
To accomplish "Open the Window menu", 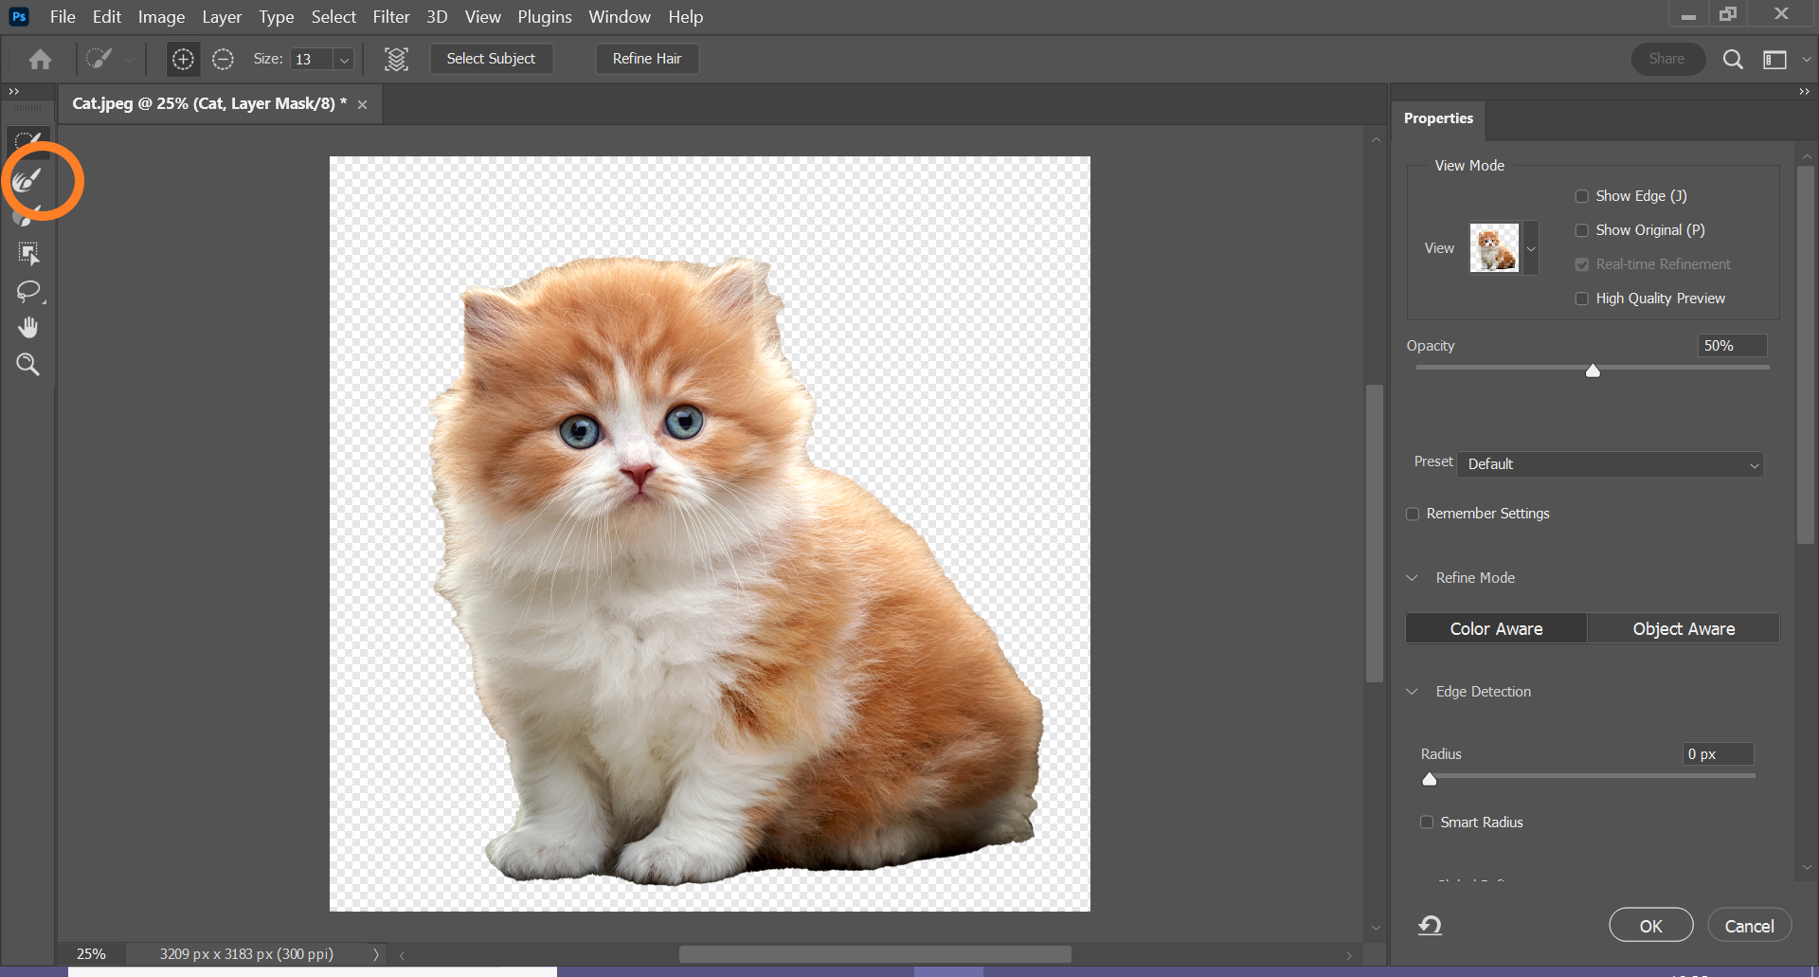I will pyautogui.click(x=620, y=16).
